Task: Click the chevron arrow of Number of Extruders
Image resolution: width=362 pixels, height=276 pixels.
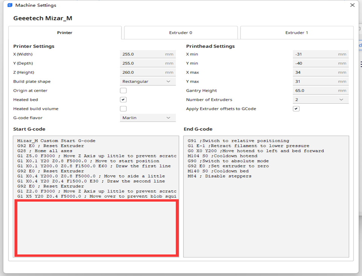Action: (341, 100)
